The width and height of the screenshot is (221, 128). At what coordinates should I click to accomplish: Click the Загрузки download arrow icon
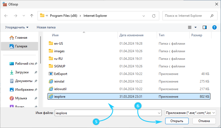(x=11, y=72)
